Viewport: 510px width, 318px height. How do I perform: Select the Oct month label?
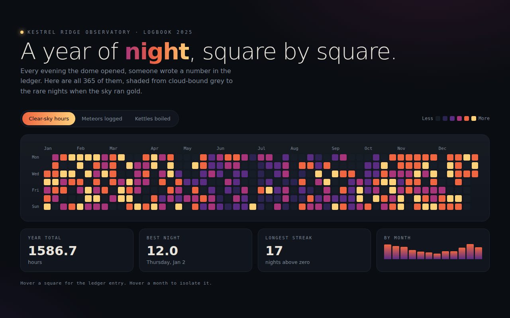[368, 148]
